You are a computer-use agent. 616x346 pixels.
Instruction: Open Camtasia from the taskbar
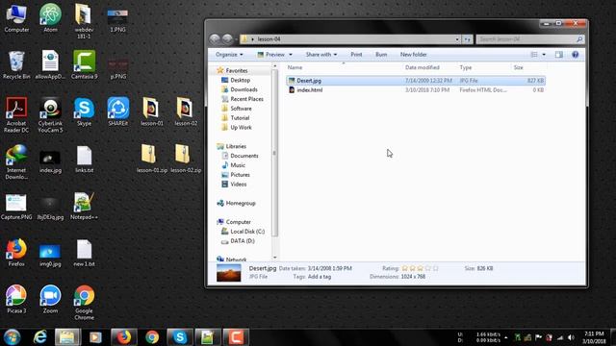point(236,337)
